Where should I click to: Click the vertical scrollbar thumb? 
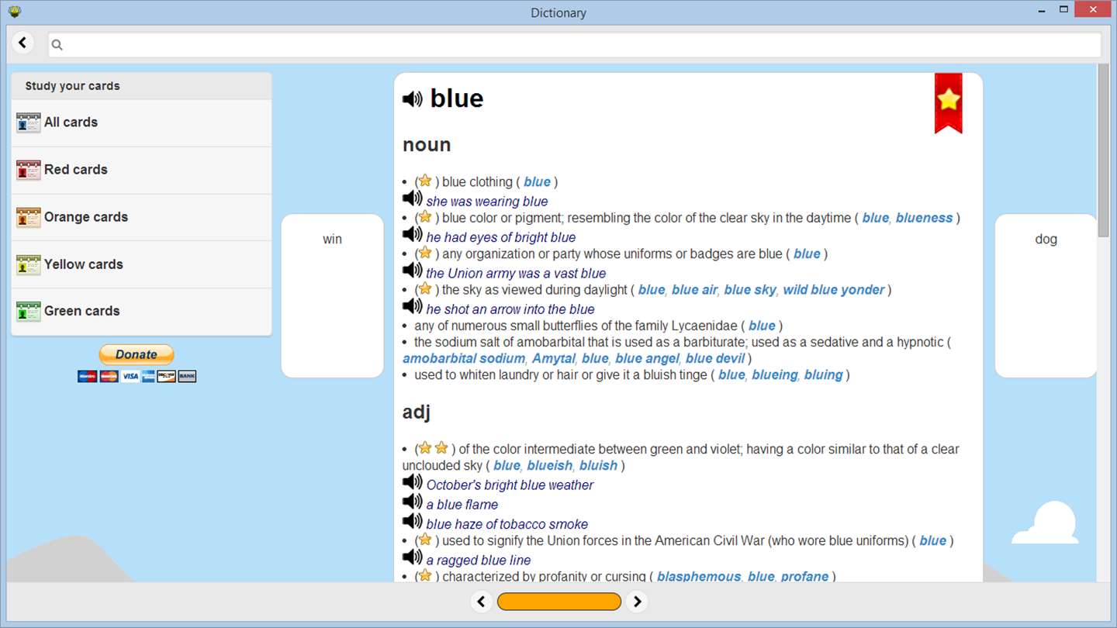1103,150
